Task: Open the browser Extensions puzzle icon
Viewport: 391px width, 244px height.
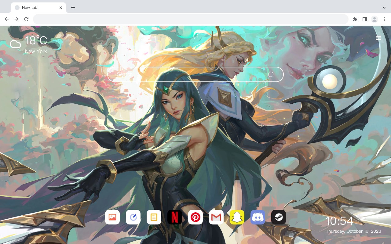Action: 355,19
